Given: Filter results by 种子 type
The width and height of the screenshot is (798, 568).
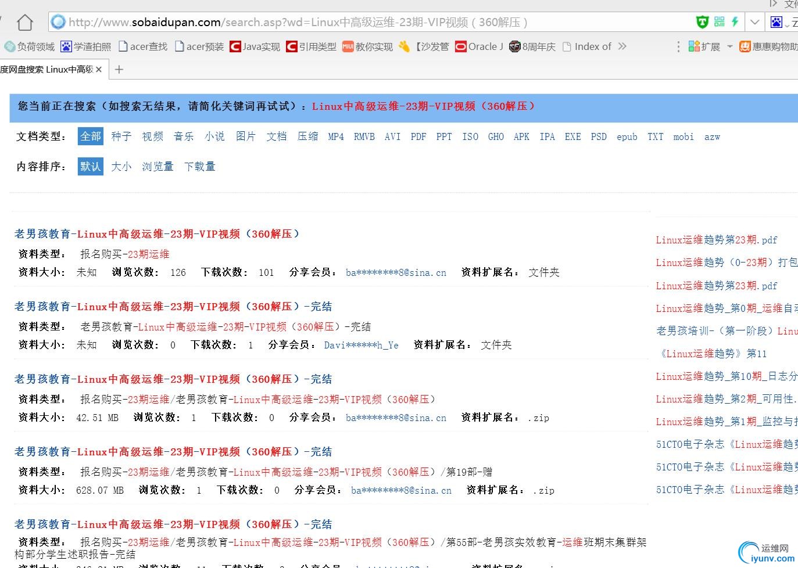Looking at the screenshot, I should 121,136.
